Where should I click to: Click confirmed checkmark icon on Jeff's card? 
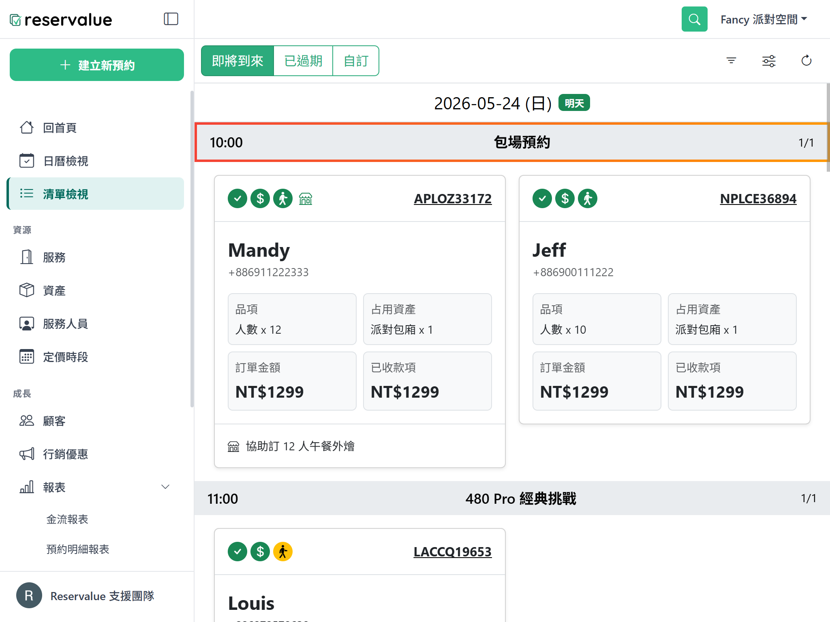(x=542, y=198)
